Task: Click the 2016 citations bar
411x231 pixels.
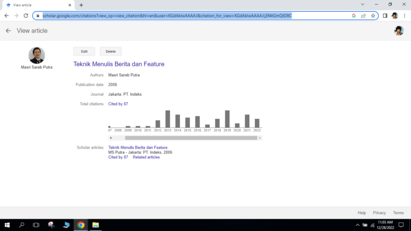Action: coord(197,122)
